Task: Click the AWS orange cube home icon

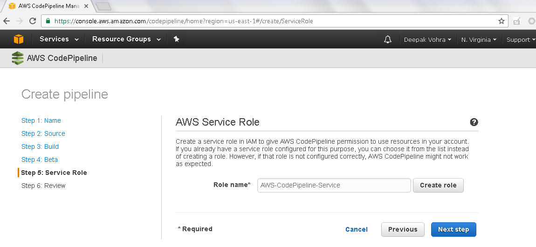Action: pyautogui.click(x=19, y=39)
